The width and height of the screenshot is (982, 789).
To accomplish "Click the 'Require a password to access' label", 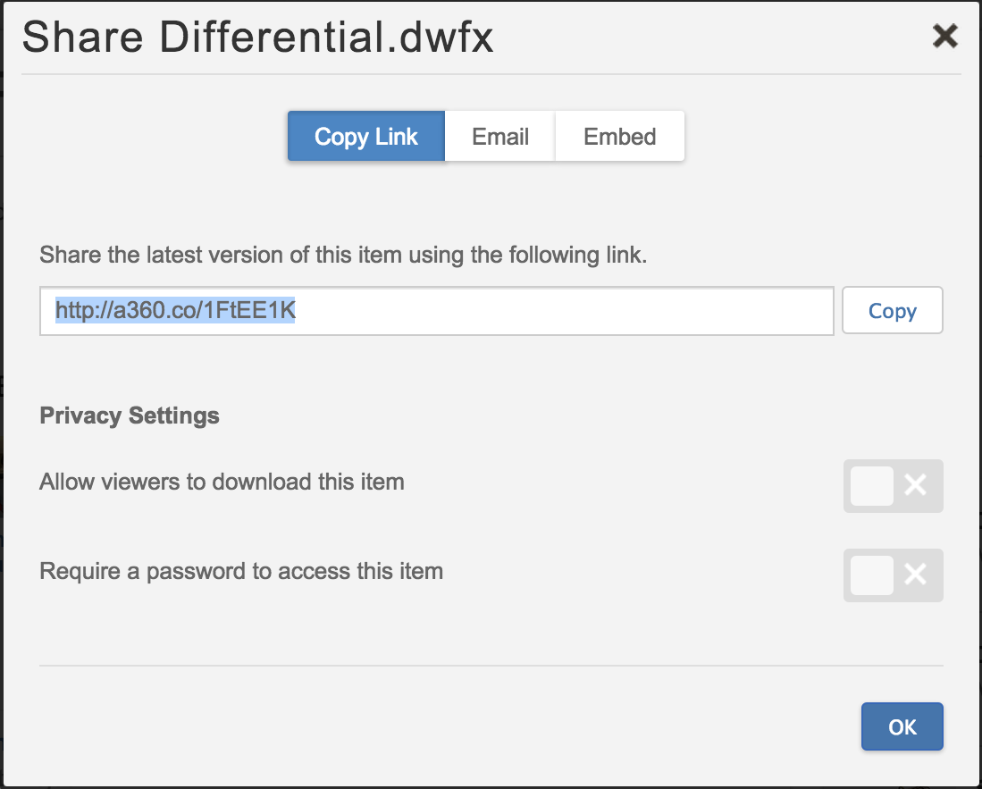I will (241, 571).
